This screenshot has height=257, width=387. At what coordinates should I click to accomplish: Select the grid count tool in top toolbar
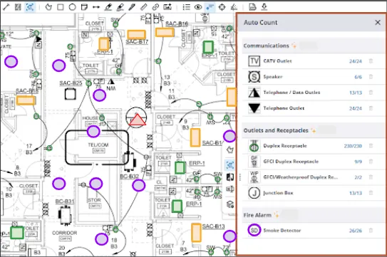coord(18,7)
